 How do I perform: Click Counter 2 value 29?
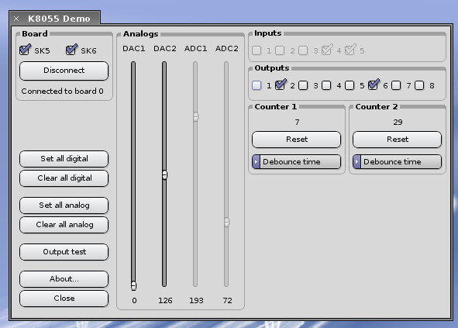(398, 123)
